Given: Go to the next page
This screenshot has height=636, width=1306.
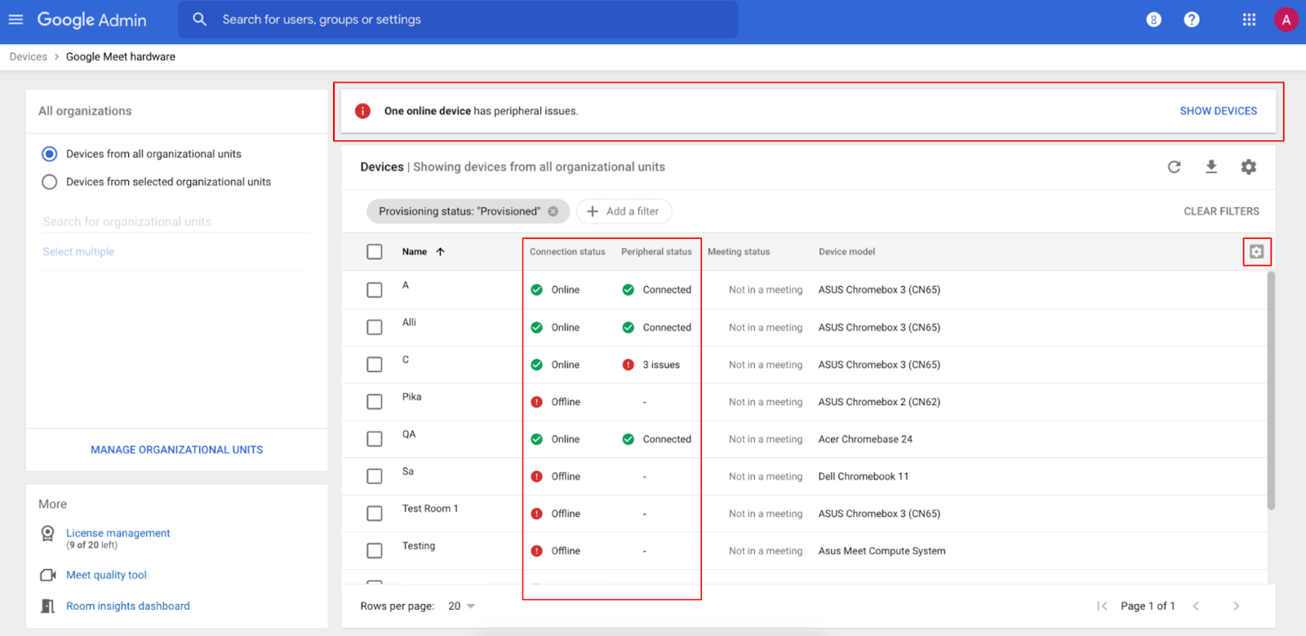Looking at the screenshot, I should pyautogui.click(x=1236, y=606).
